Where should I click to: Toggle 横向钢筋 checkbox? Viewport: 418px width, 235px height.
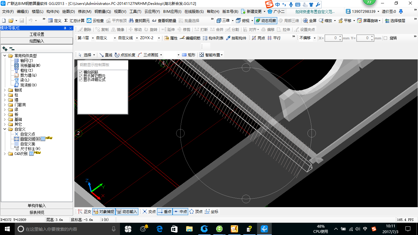81,72
